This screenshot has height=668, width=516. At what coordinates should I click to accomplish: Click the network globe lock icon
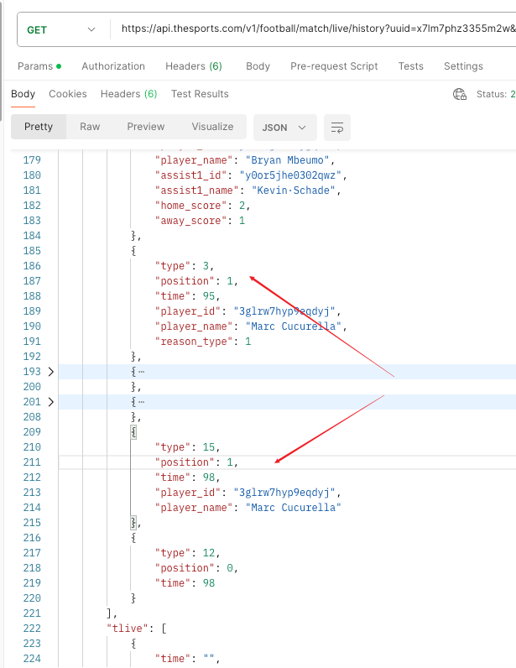(x=459, y=94)
